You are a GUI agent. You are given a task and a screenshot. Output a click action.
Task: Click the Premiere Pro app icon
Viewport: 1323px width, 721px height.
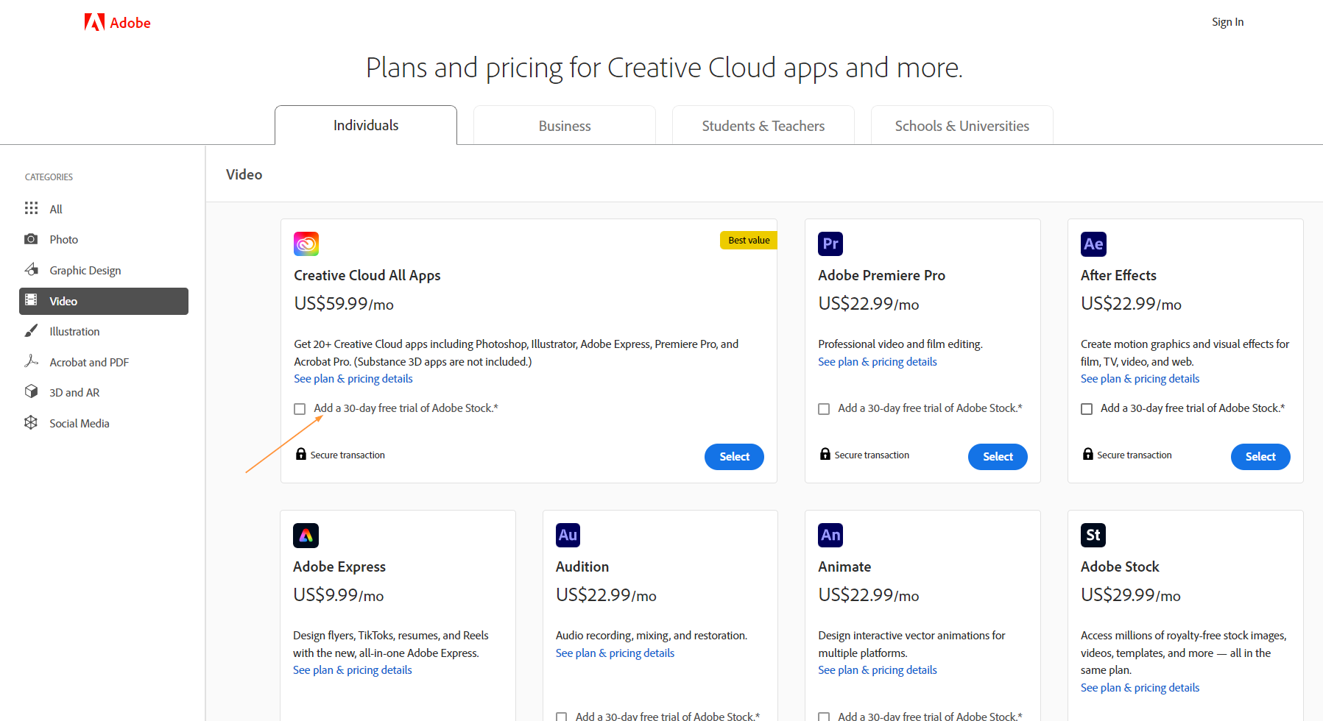[x=830, y=244]
